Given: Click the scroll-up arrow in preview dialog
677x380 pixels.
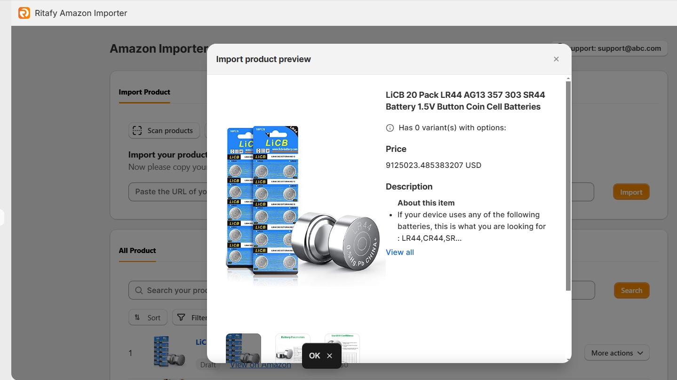Looking at the screenshot, I should point(568,79).
